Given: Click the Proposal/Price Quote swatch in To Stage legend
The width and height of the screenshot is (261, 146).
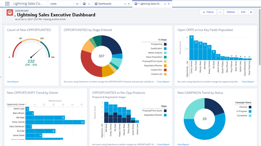Looking at the screenshot, I should click(x=165, y=61).
